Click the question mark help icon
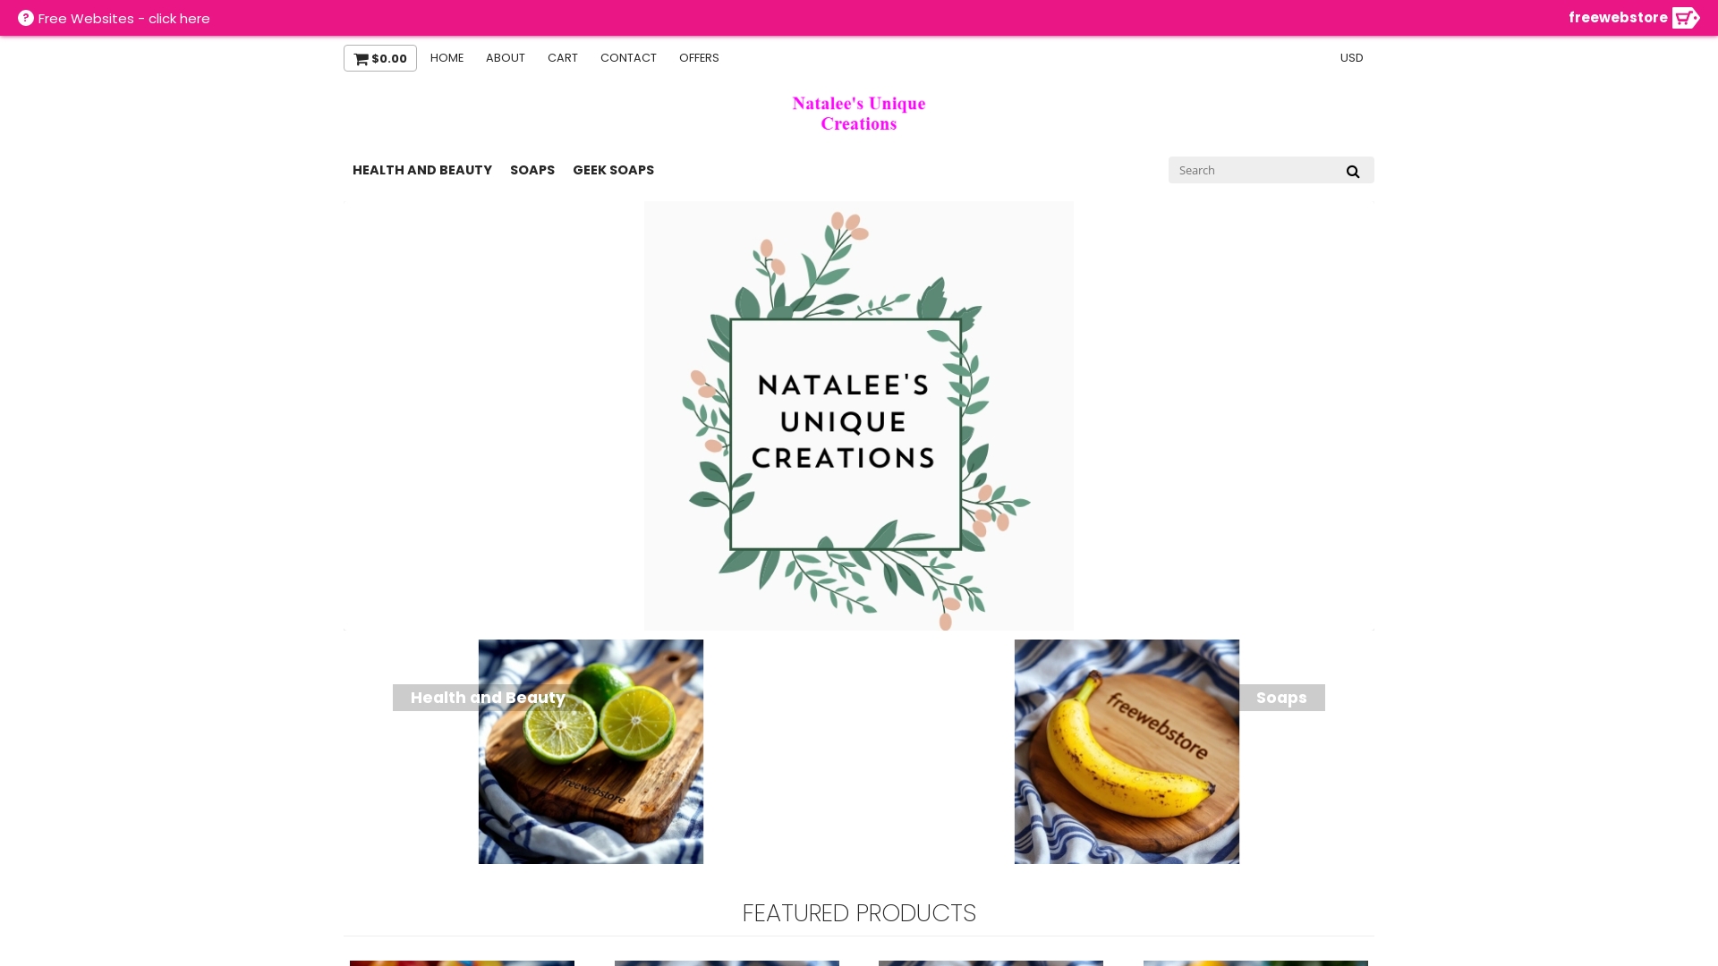This screenshot has width=1718, height=966. point(26,18)
